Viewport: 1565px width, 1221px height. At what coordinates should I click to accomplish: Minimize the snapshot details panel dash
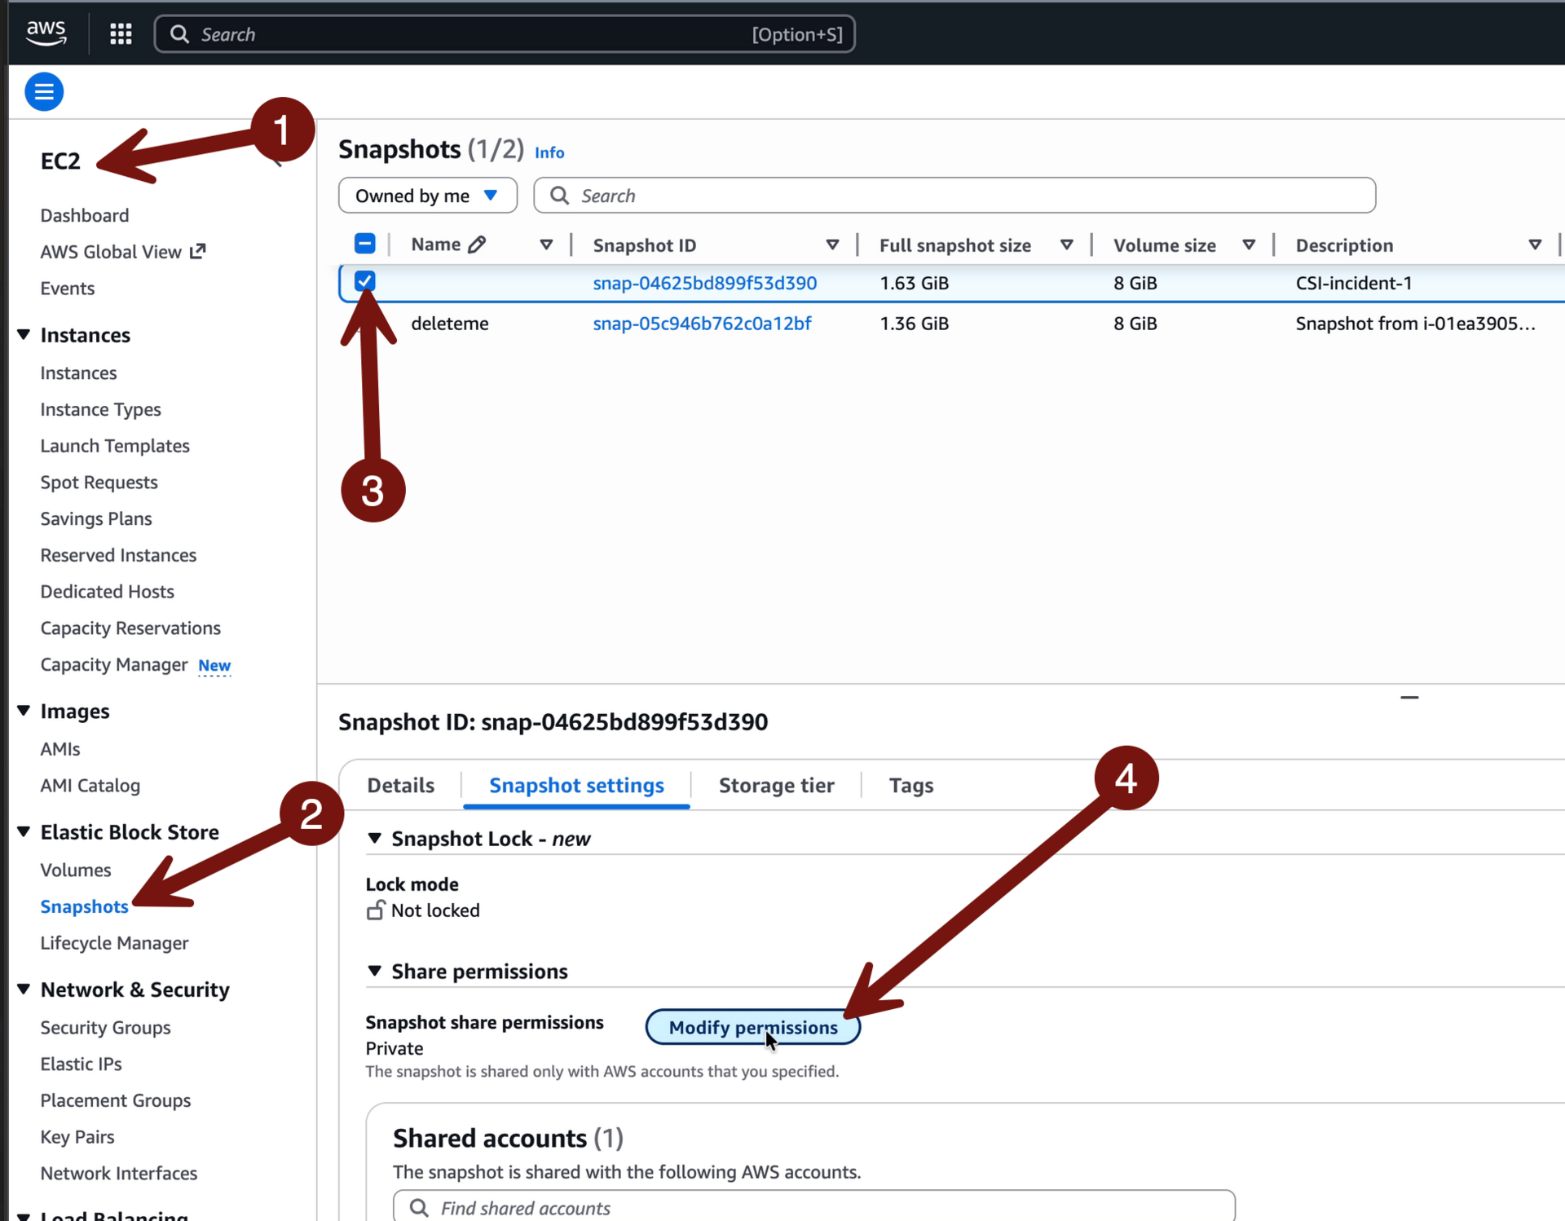(x=1409, y=698)
